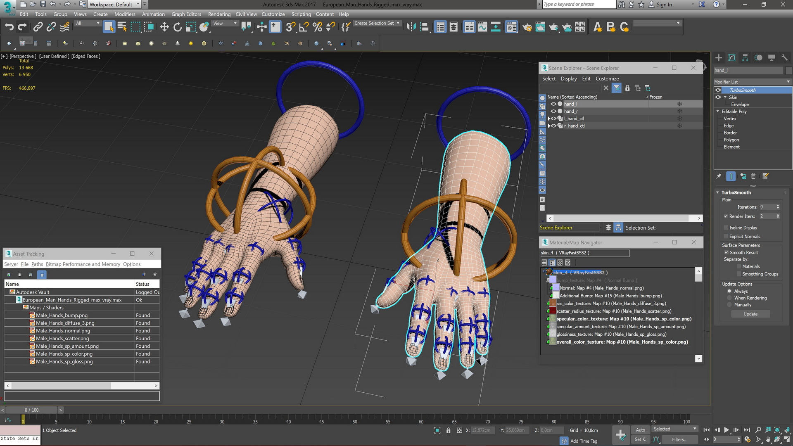Click the object name field hand_l
Viewport: 793px width, 446px height.
click(748, 70)
